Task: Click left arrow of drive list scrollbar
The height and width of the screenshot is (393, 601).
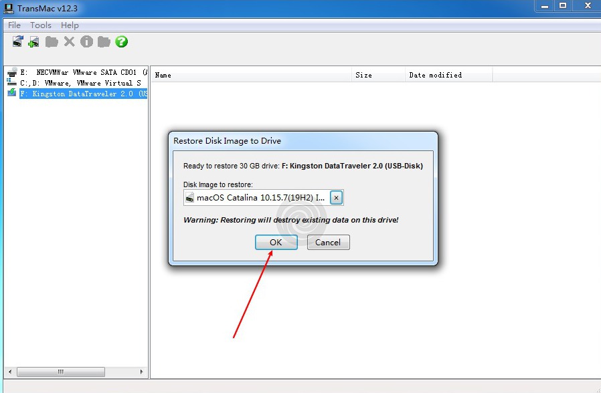Action: (10, 372)
